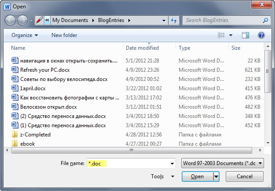Click the refresh button beside address bar

tap(174, 20)
